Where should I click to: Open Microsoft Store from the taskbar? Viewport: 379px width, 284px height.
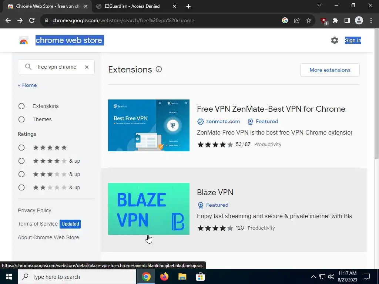[200, 277]
